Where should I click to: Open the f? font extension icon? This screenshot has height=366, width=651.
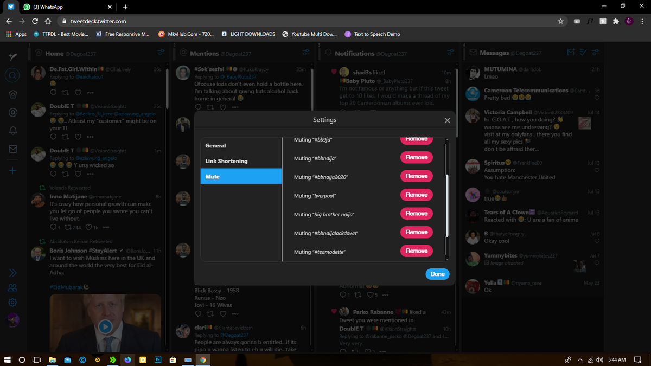(590, 21)
